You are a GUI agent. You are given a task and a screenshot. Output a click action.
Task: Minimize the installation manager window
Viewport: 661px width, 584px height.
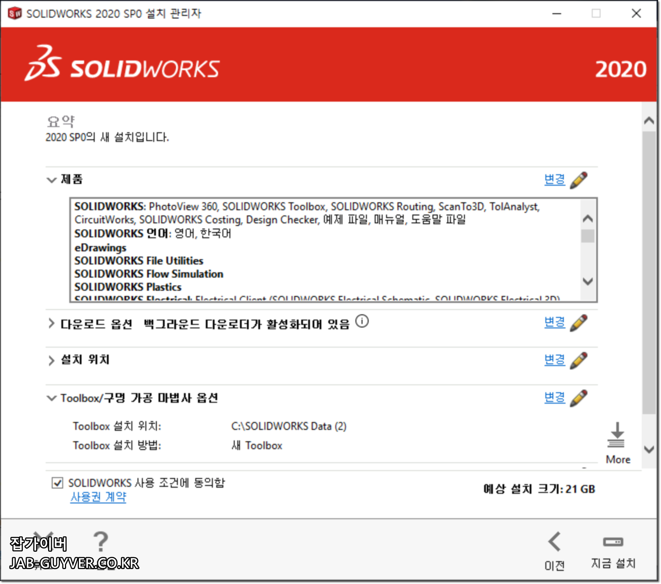tap(557, 14)
